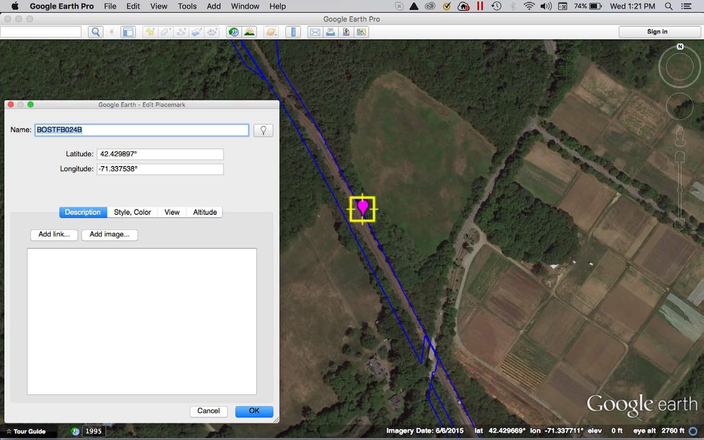Switch to the Style, Color tab
704x440 pixels.
pyautogui.click(x=132, y=212)
